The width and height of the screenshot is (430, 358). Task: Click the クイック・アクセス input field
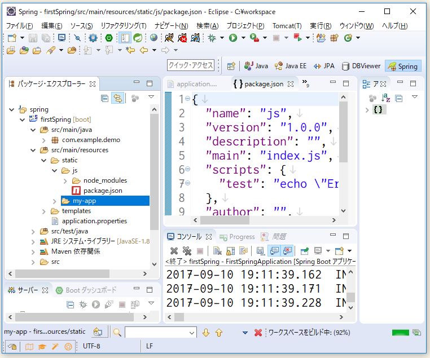(x=191, y=65)
